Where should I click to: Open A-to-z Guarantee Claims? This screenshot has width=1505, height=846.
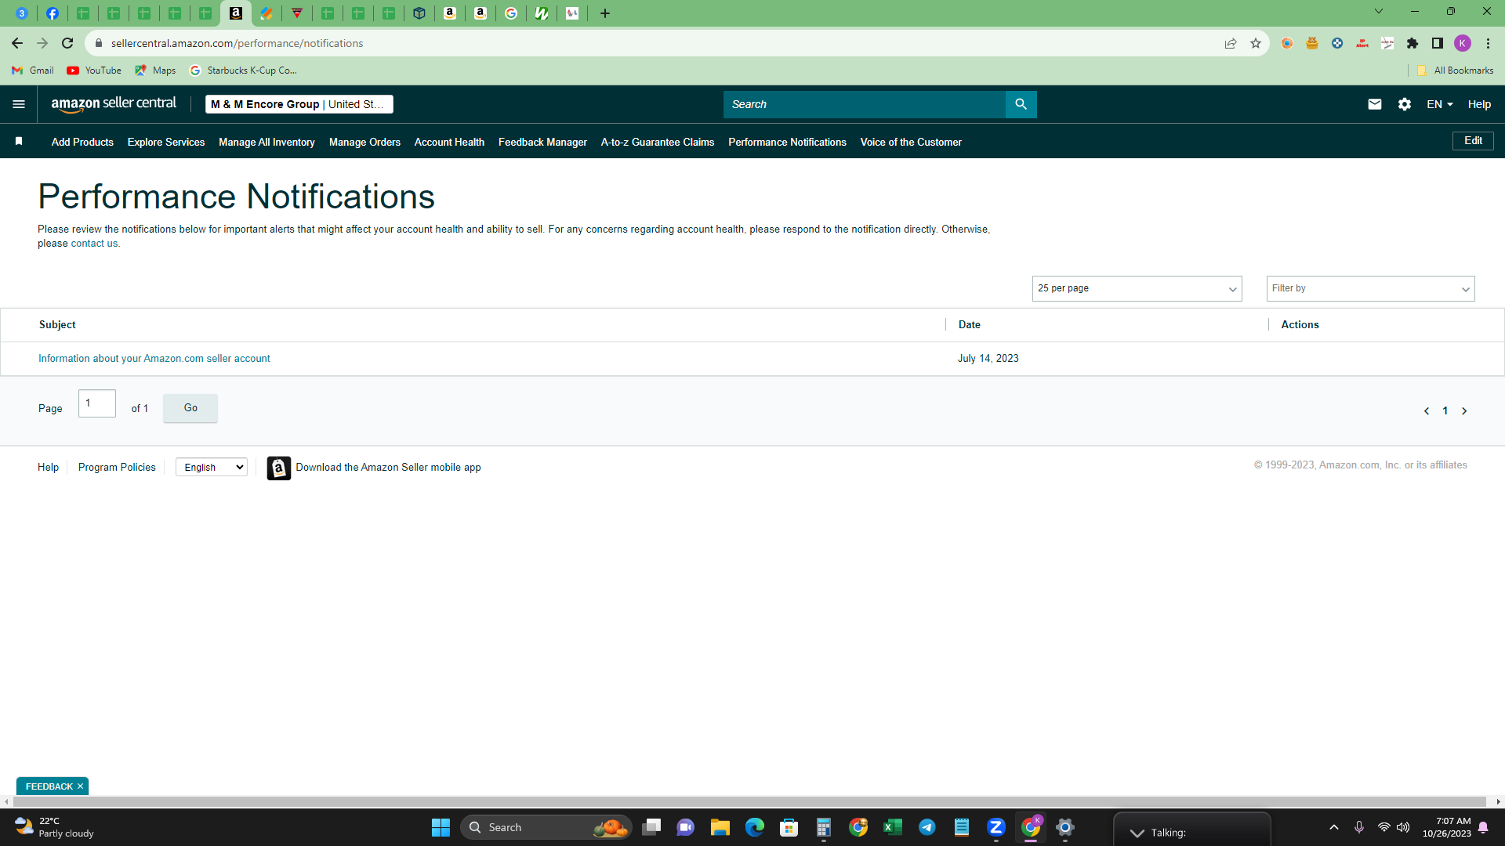click(x=658, y=142)
